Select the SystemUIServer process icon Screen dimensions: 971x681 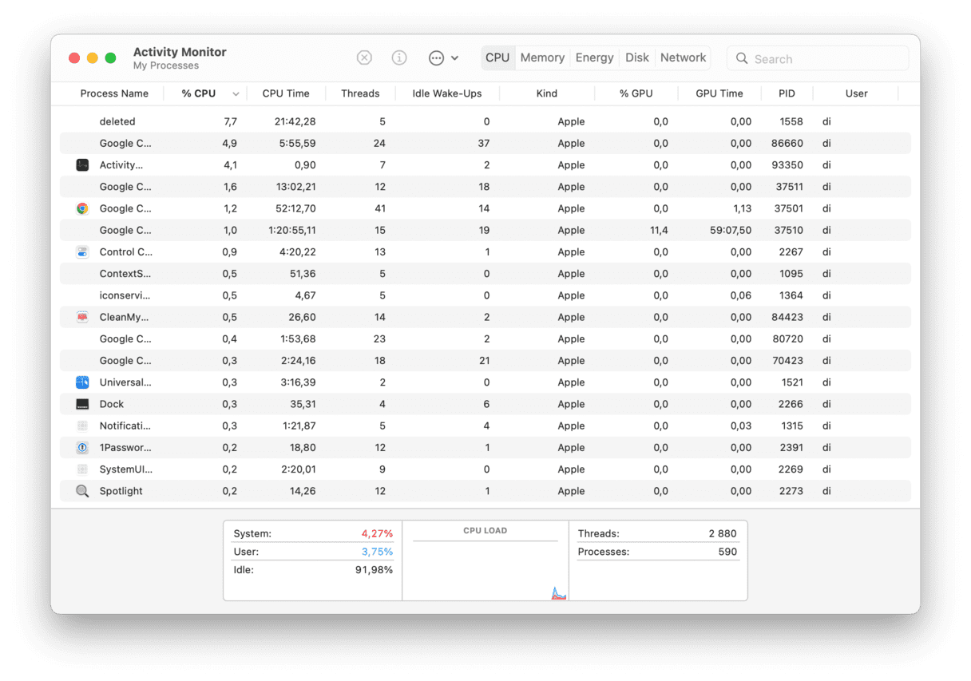82,469
